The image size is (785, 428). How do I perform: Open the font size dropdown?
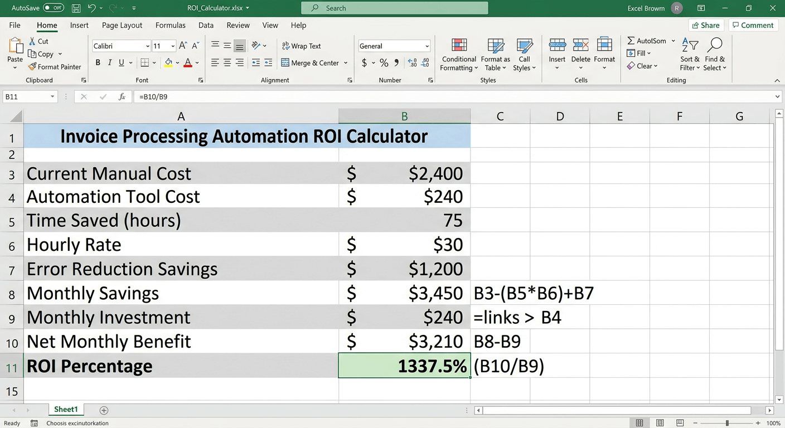coord(173,46)
